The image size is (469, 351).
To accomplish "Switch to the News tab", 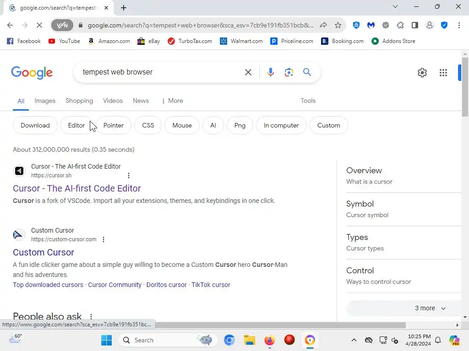I will tap(141, 101).
